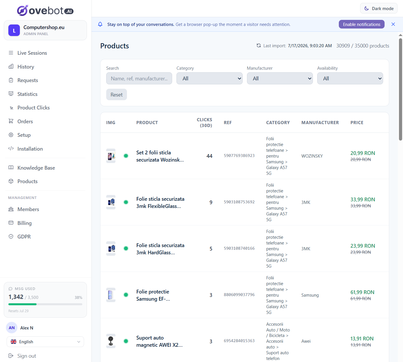
Task: Click the Reset filters button
Action: (x=117, y=94)
